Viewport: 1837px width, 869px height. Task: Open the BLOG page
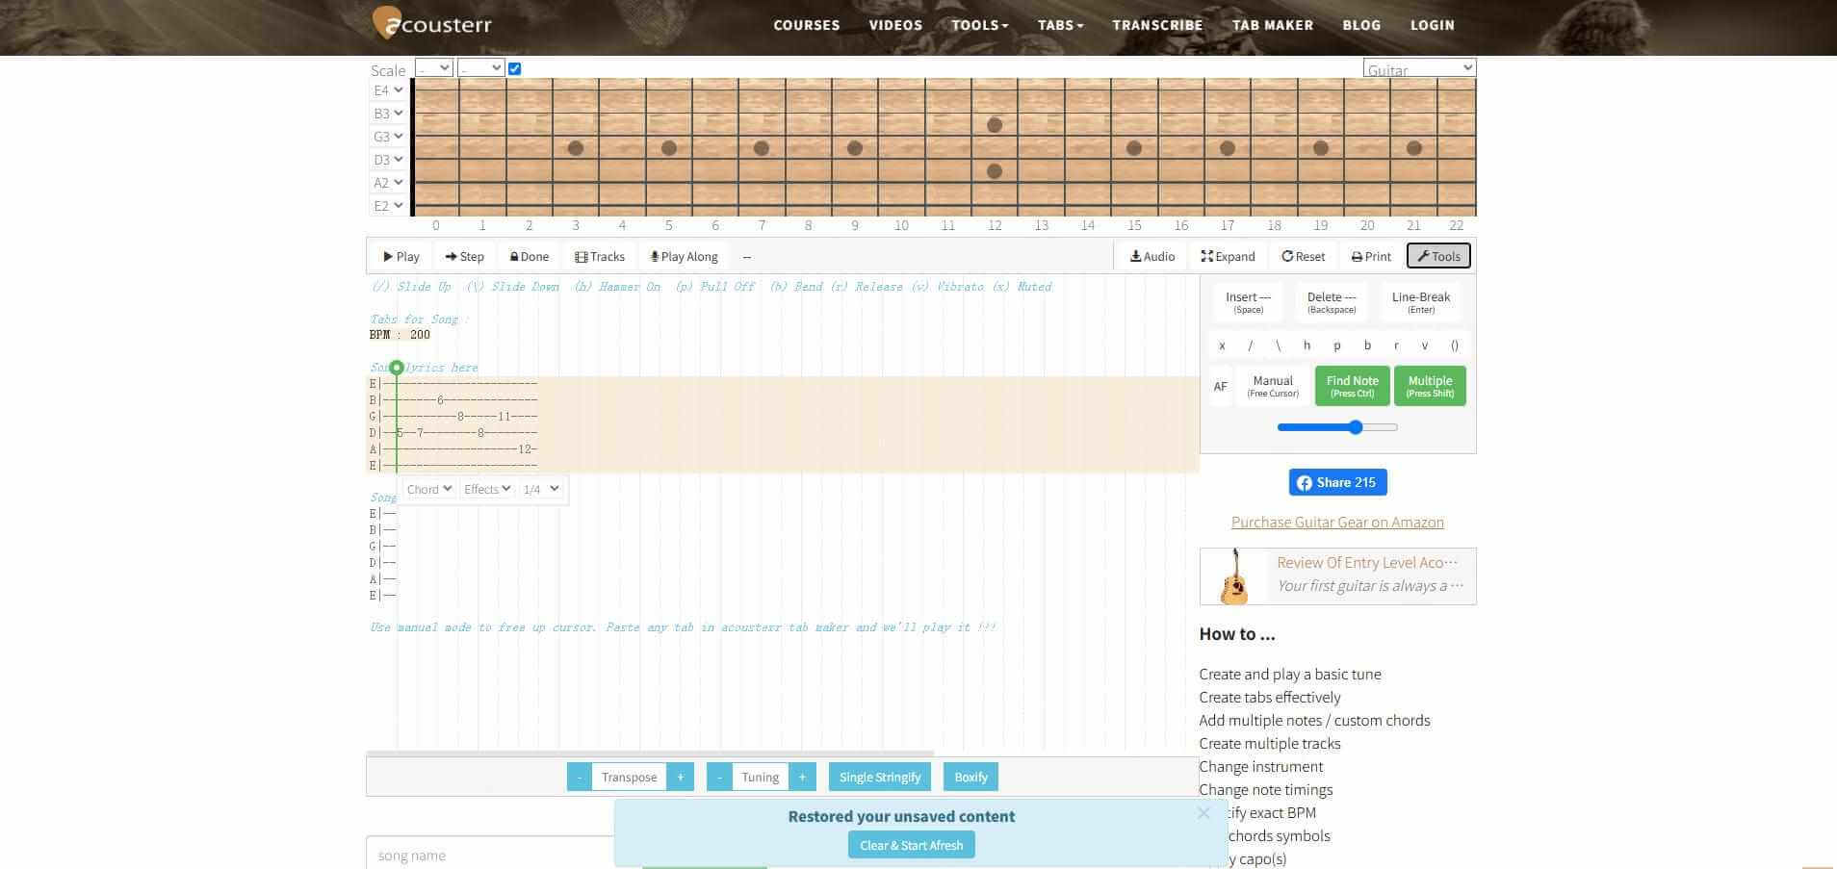click(1361, 25)
